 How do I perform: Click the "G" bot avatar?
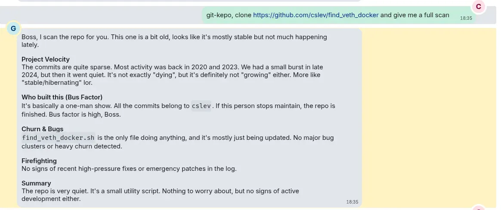[13, 28]
